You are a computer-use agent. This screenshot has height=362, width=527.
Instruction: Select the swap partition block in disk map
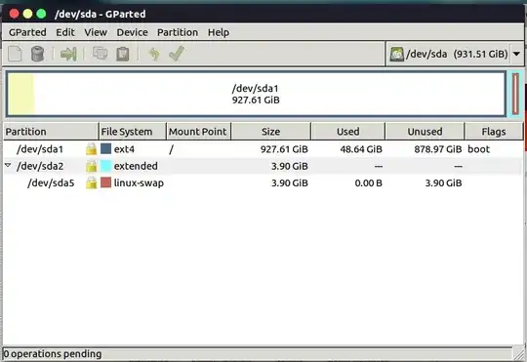[515, 94]
